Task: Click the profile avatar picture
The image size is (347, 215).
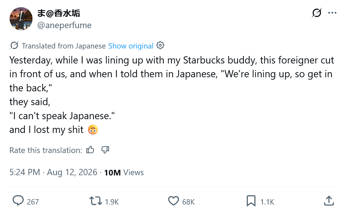Action: (x=21, y=19)
